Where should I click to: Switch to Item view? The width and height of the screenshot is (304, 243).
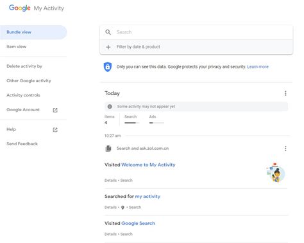(x=17, y=46)
